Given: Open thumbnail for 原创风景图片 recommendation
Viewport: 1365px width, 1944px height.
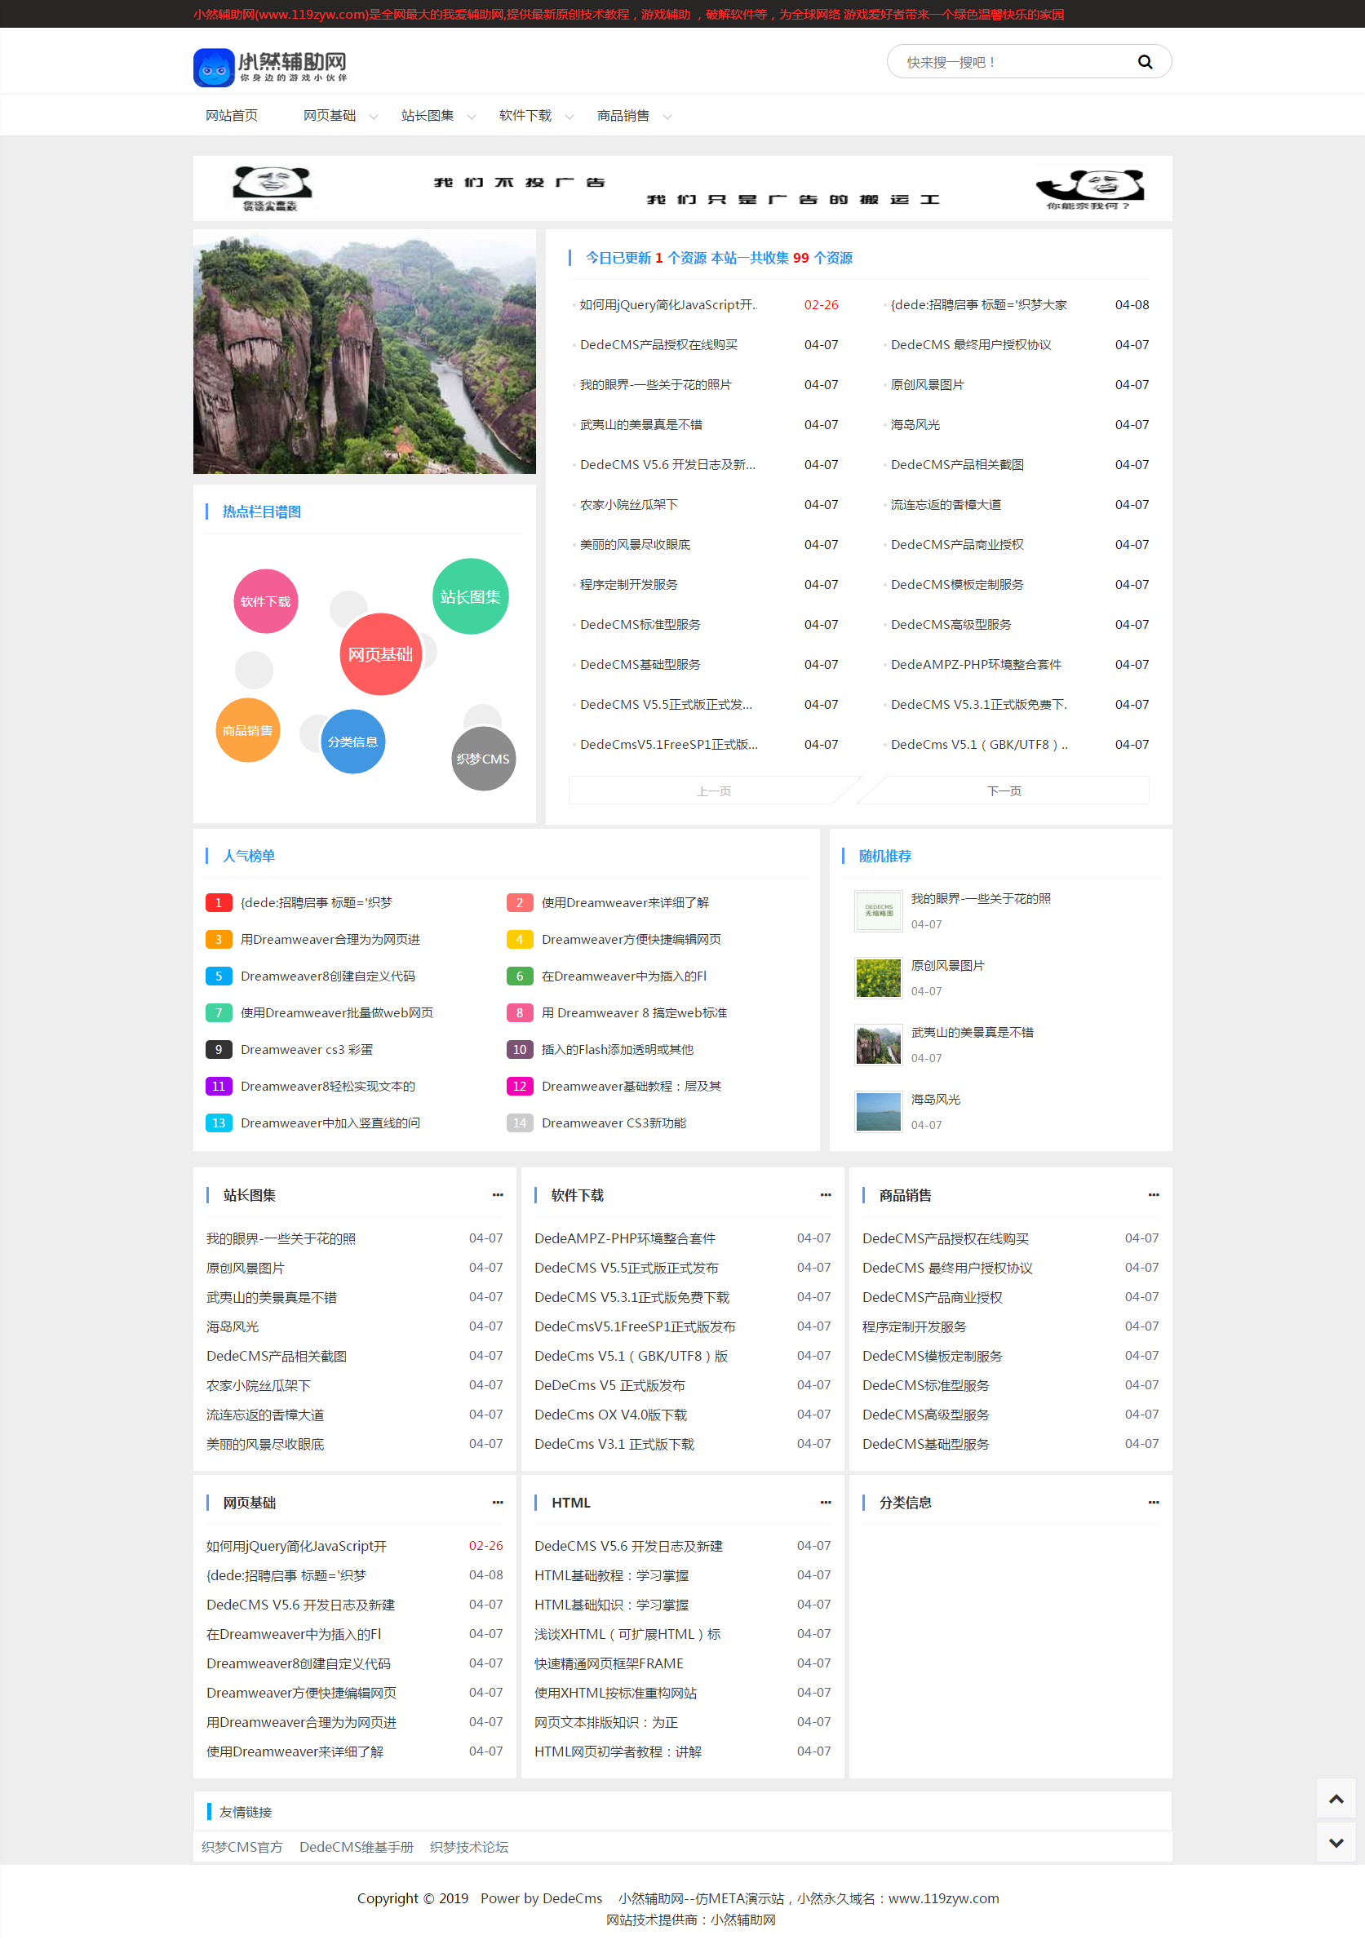Looking at the screenshot, I should click(878, 978).
